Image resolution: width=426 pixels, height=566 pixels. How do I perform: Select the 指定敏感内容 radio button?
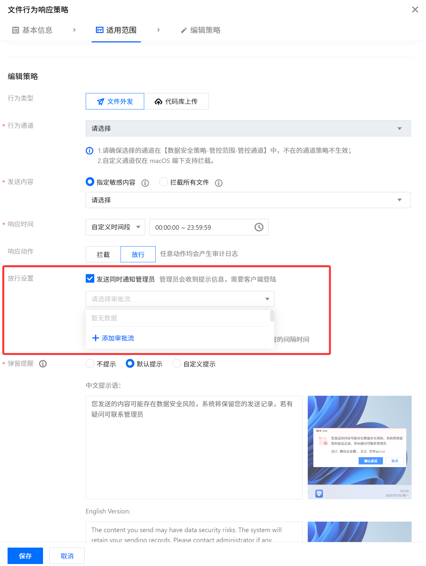point(90,182)
